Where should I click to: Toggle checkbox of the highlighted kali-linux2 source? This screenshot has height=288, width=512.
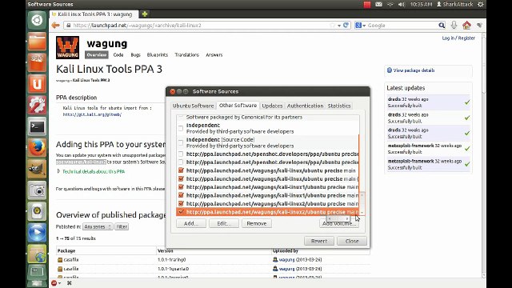(x=181, y=211)
